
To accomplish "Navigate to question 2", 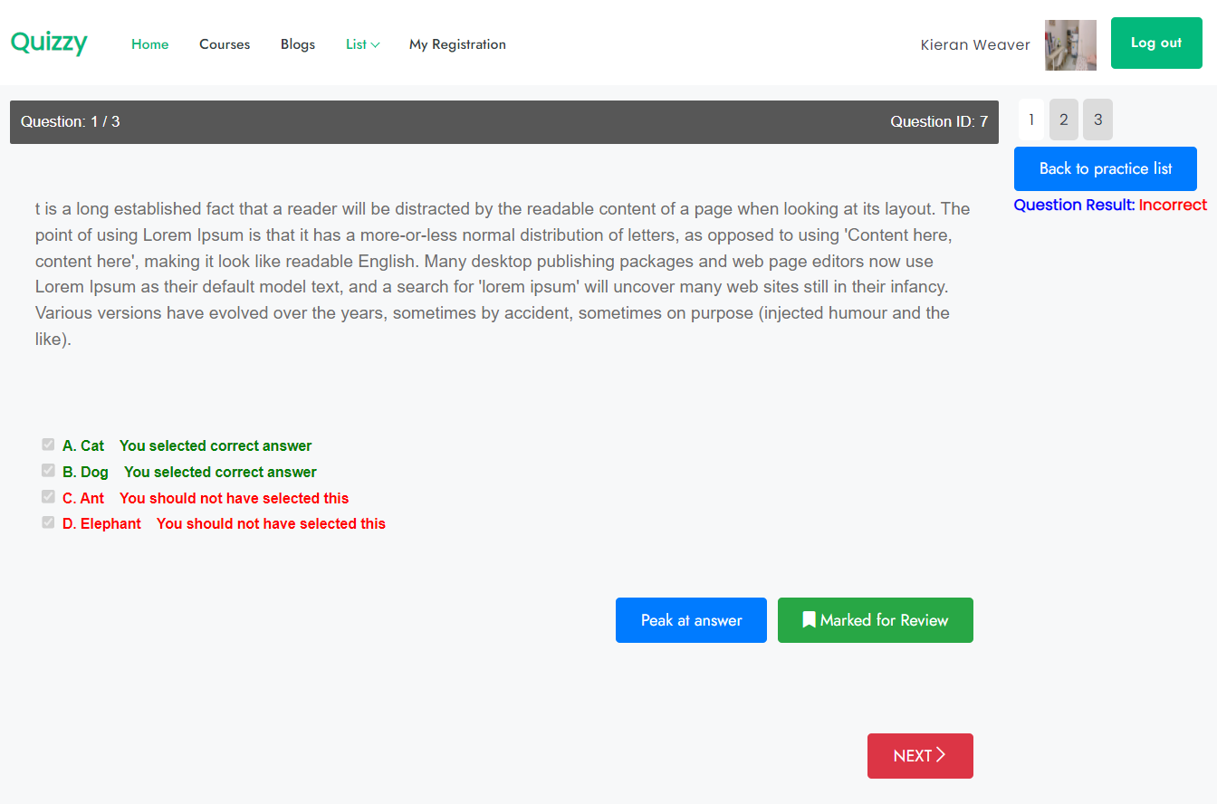I will [1063, 119].
